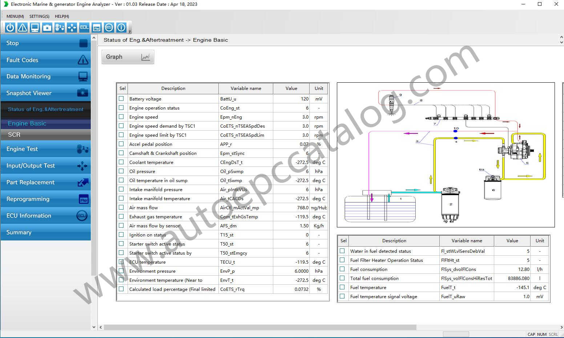Viewport: 564px width, 338px height.
Task: Click the horizontal scrollbar thumb
Action: [260, 327]
